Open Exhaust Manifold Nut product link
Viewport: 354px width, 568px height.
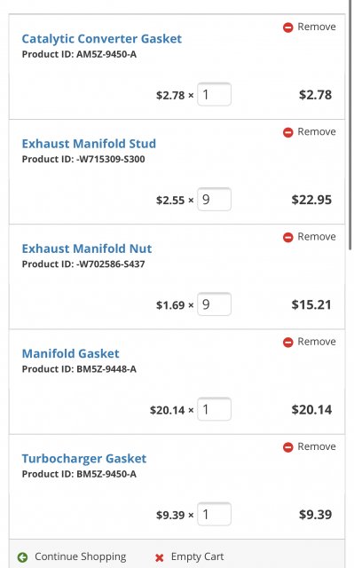click(87, 248)
